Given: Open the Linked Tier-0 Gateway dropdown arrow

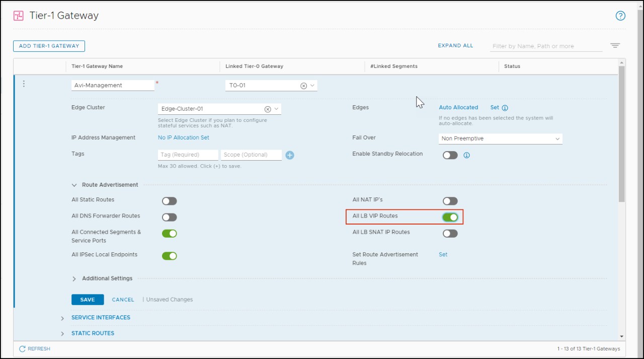Looking at the screenshot, I should click(312, 86).
